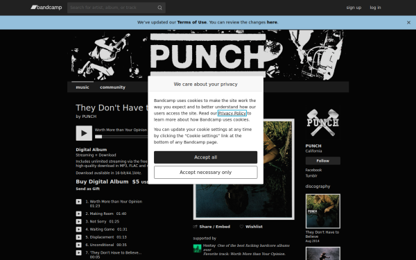Open the Privacy Policy link
Screen dimensions: 416x260
coord(232,113)
